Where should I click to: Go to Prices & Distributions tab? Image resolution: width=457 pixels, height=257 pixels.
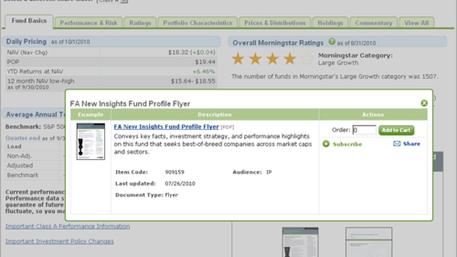tap(275, 23)
